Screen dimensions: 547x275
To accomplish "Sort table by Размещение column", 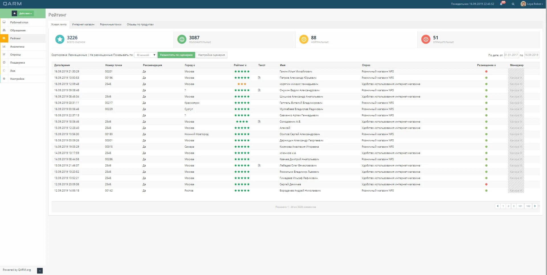I will coord(487,65).
